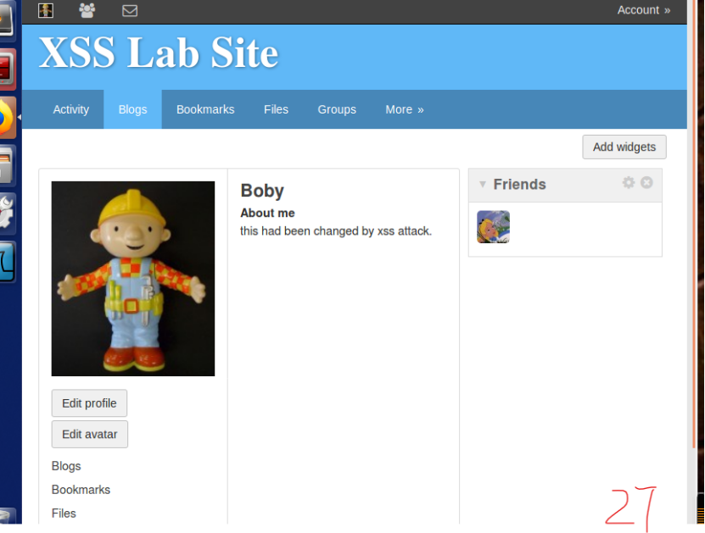
Task: Go to the Activity tab
Action: (x=71, y=109)
